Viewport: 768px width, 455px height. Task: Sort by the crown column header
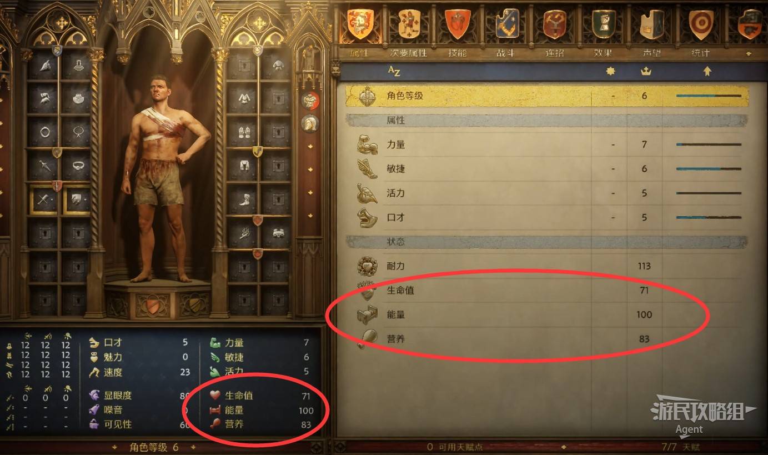(x=645, y=71)
